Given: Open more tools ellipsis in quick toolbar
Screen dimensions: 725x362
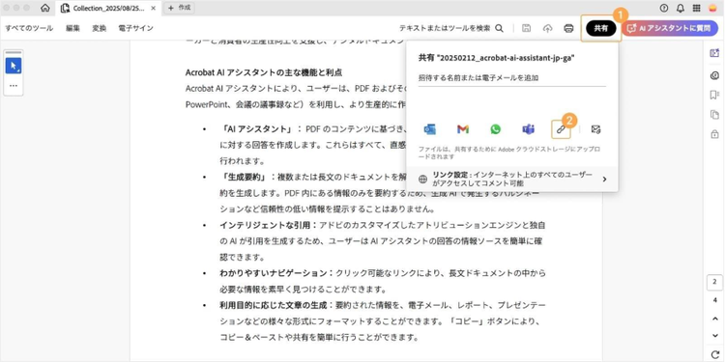Looking at the screenshot, I should 14,85.
